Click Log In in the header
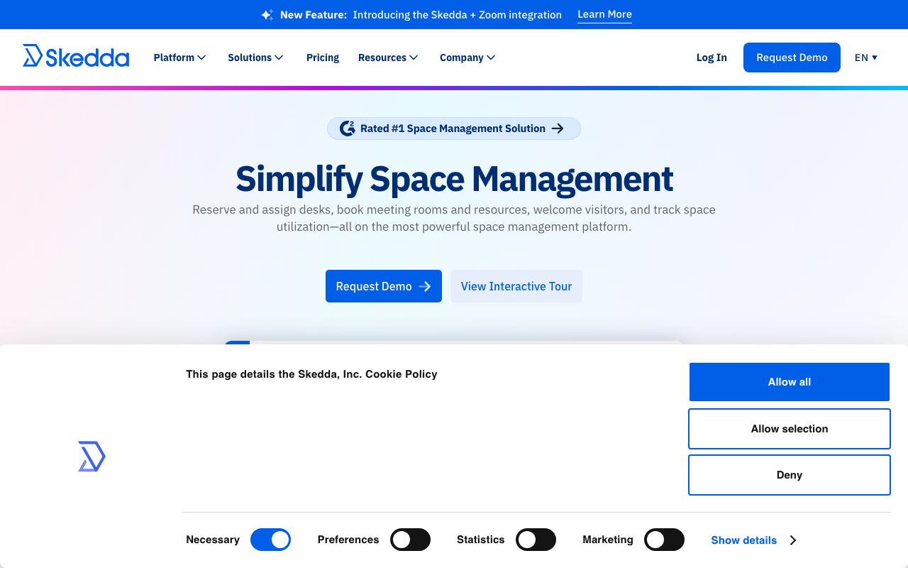 (712, 58)
